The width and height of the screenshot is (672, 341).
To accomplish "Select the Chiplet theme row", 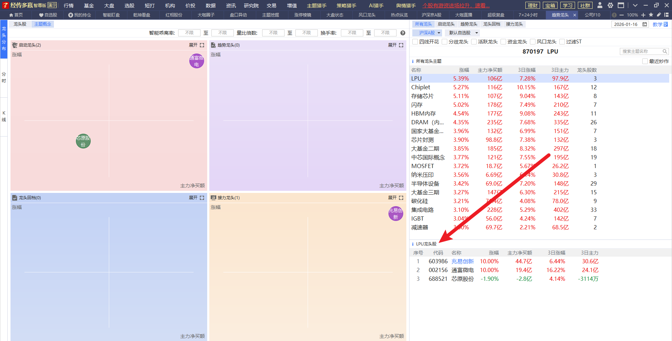I will click(x=421, y=87).
